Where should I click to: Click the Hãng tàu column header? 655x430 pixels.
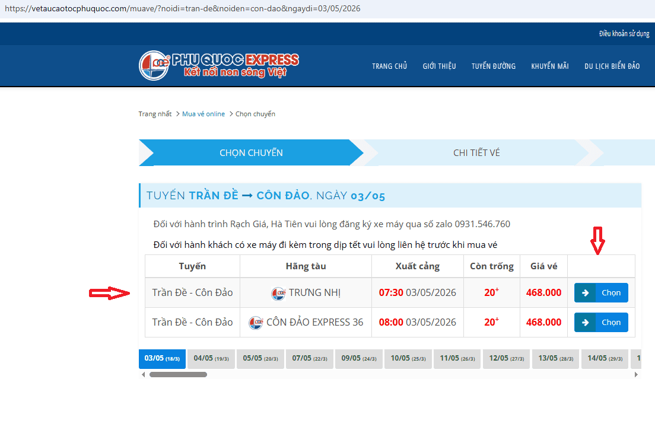[306, 266]
